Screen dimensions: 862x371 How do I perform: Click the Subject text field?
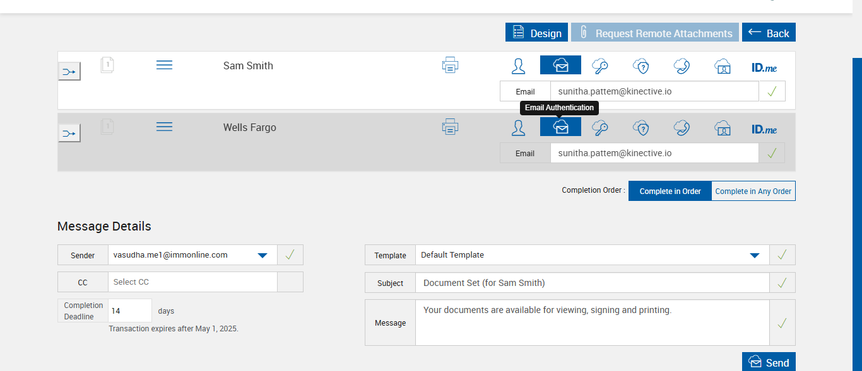click(592, 283)
